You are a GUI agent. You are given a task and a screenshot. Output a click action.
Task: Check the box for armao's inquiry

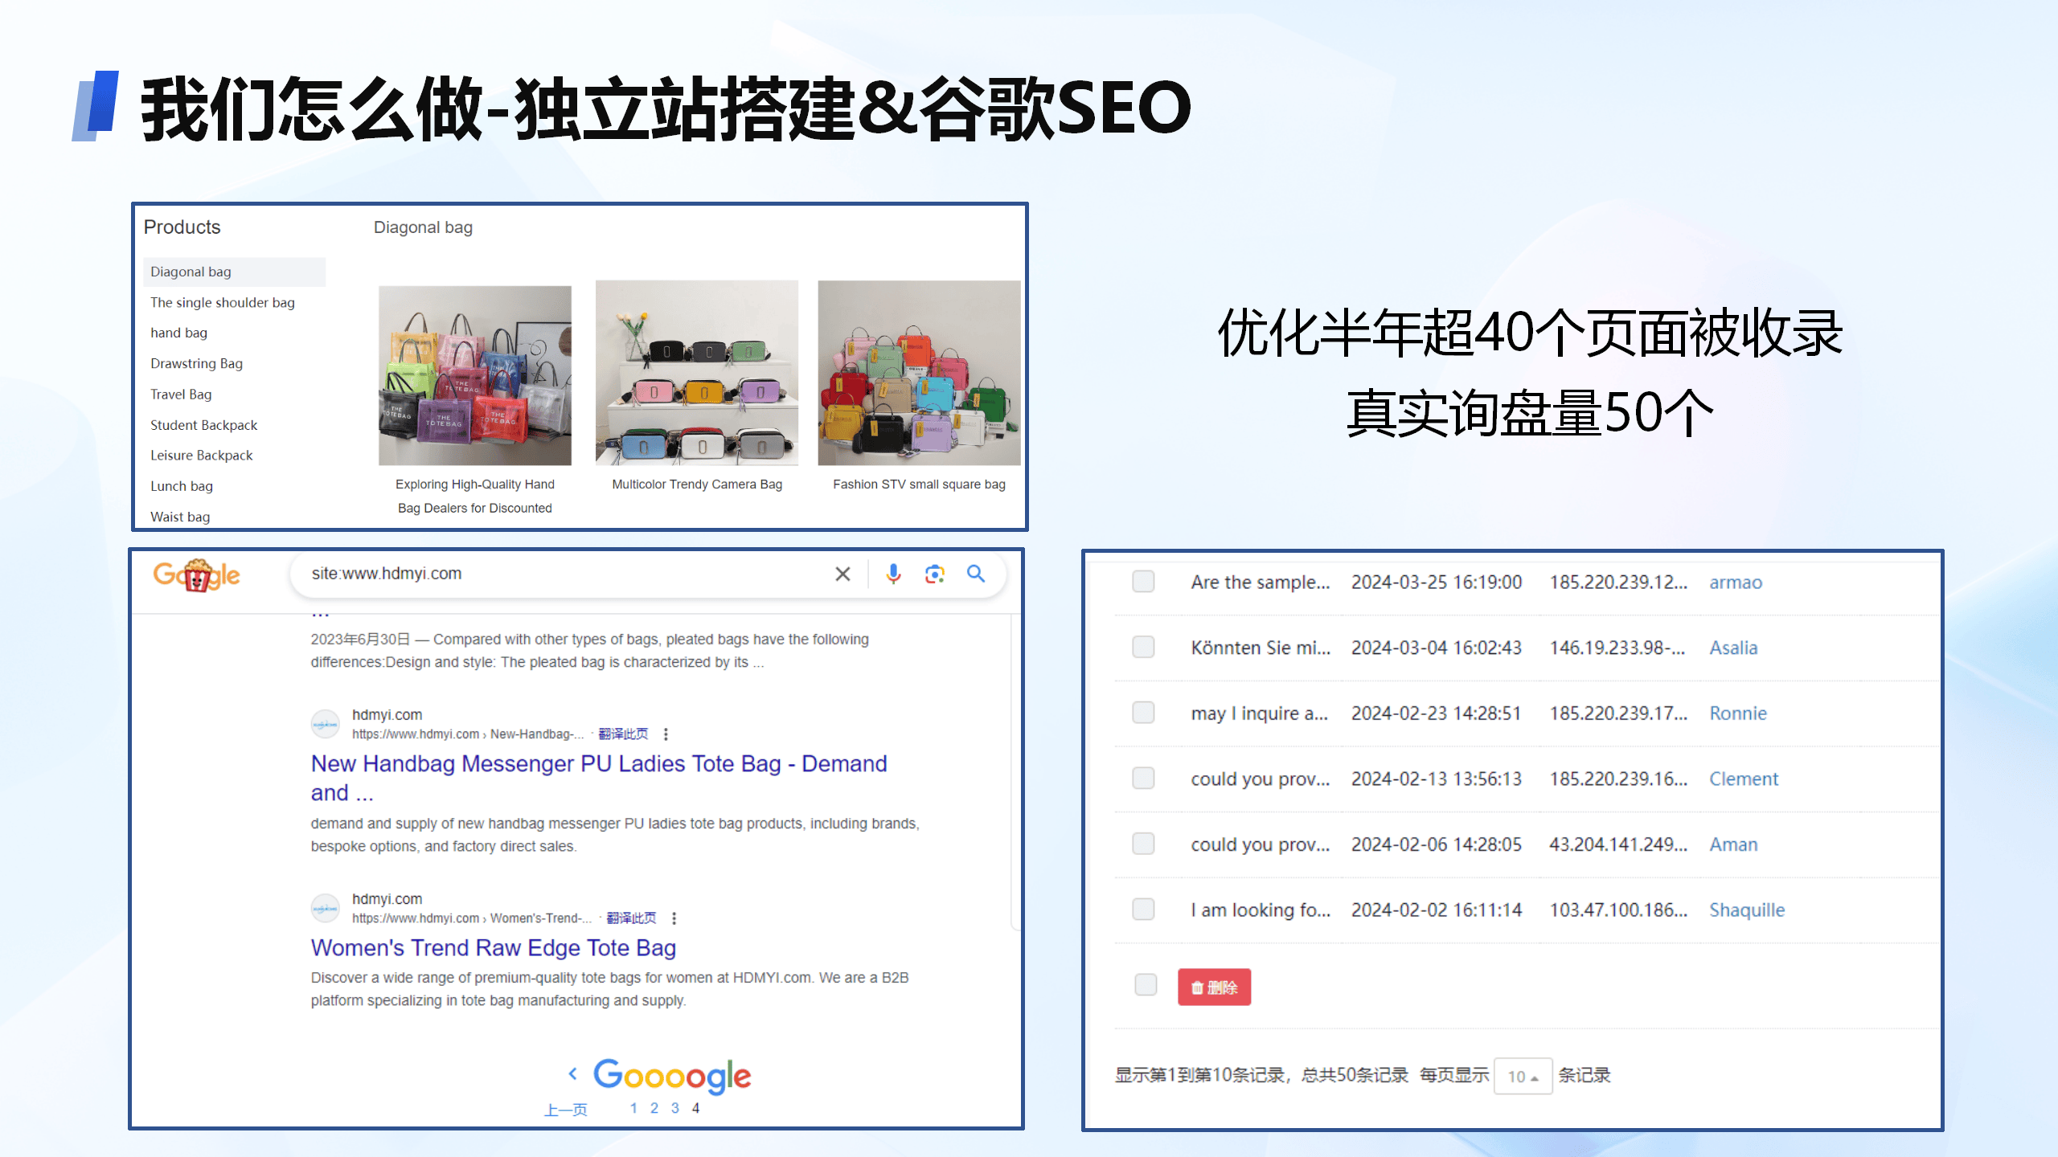[x=1143, y=582]
